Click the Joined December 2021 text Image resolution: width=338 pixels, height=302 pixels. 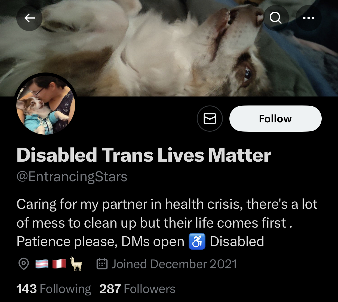click(174, 264)
